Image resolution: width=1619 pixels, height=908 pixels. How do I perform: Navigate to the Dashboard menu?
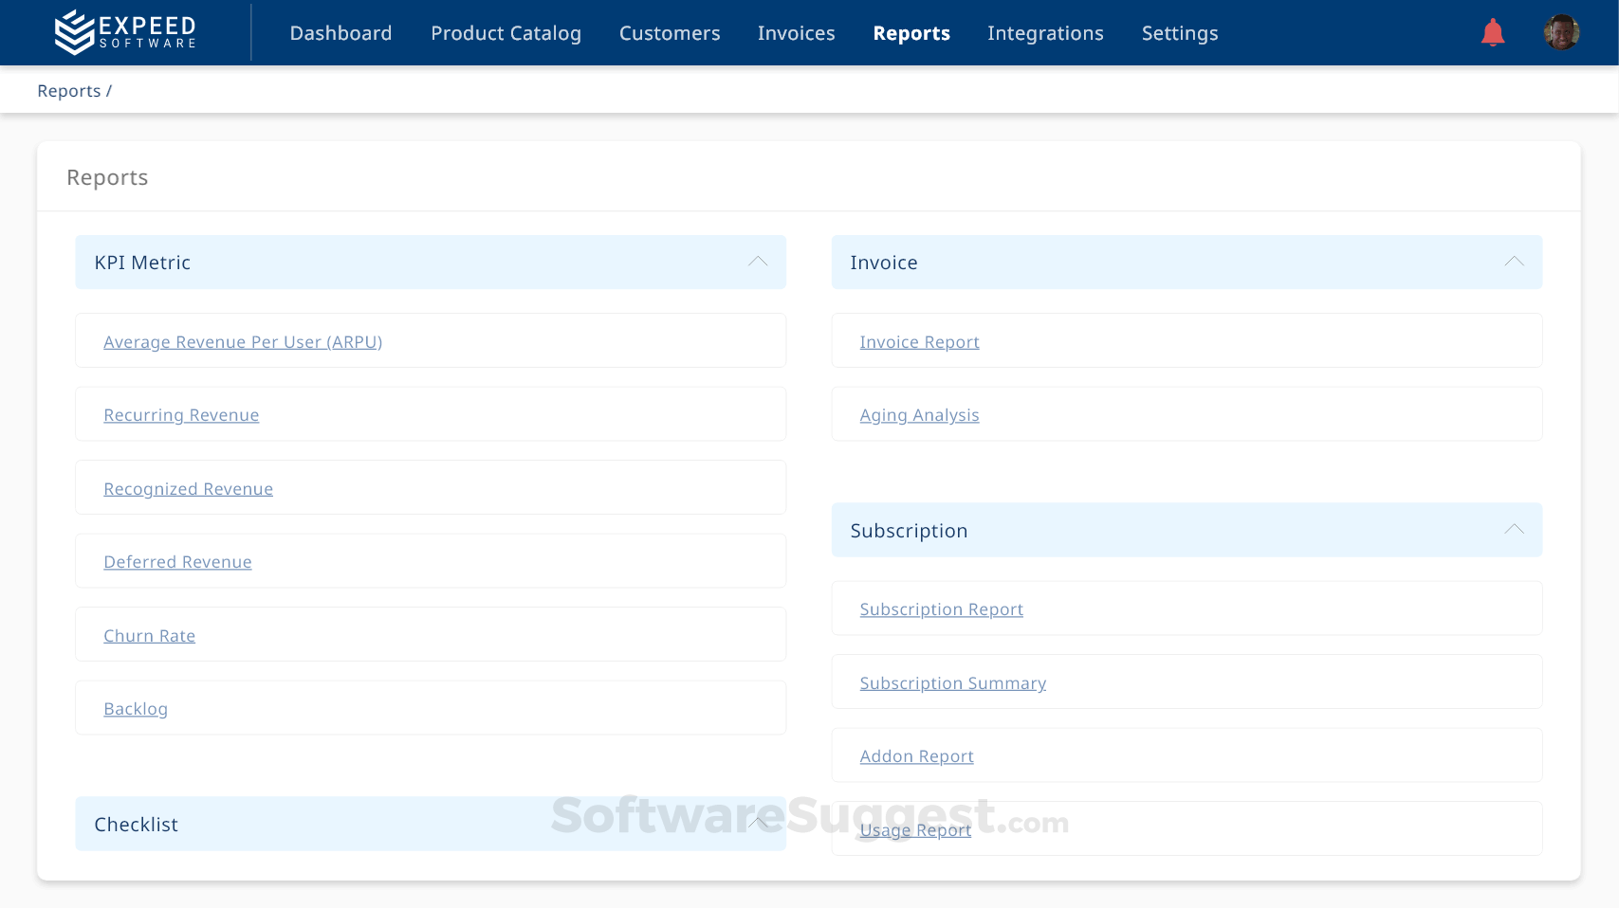point(340,33)
